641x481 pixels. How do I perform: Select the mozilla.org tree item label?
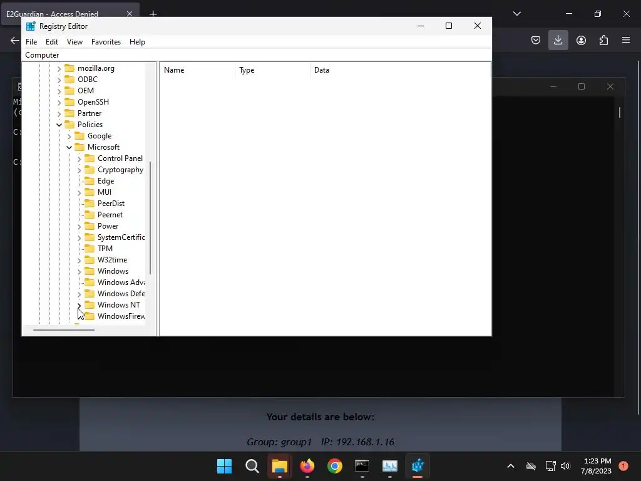point(96,68)
